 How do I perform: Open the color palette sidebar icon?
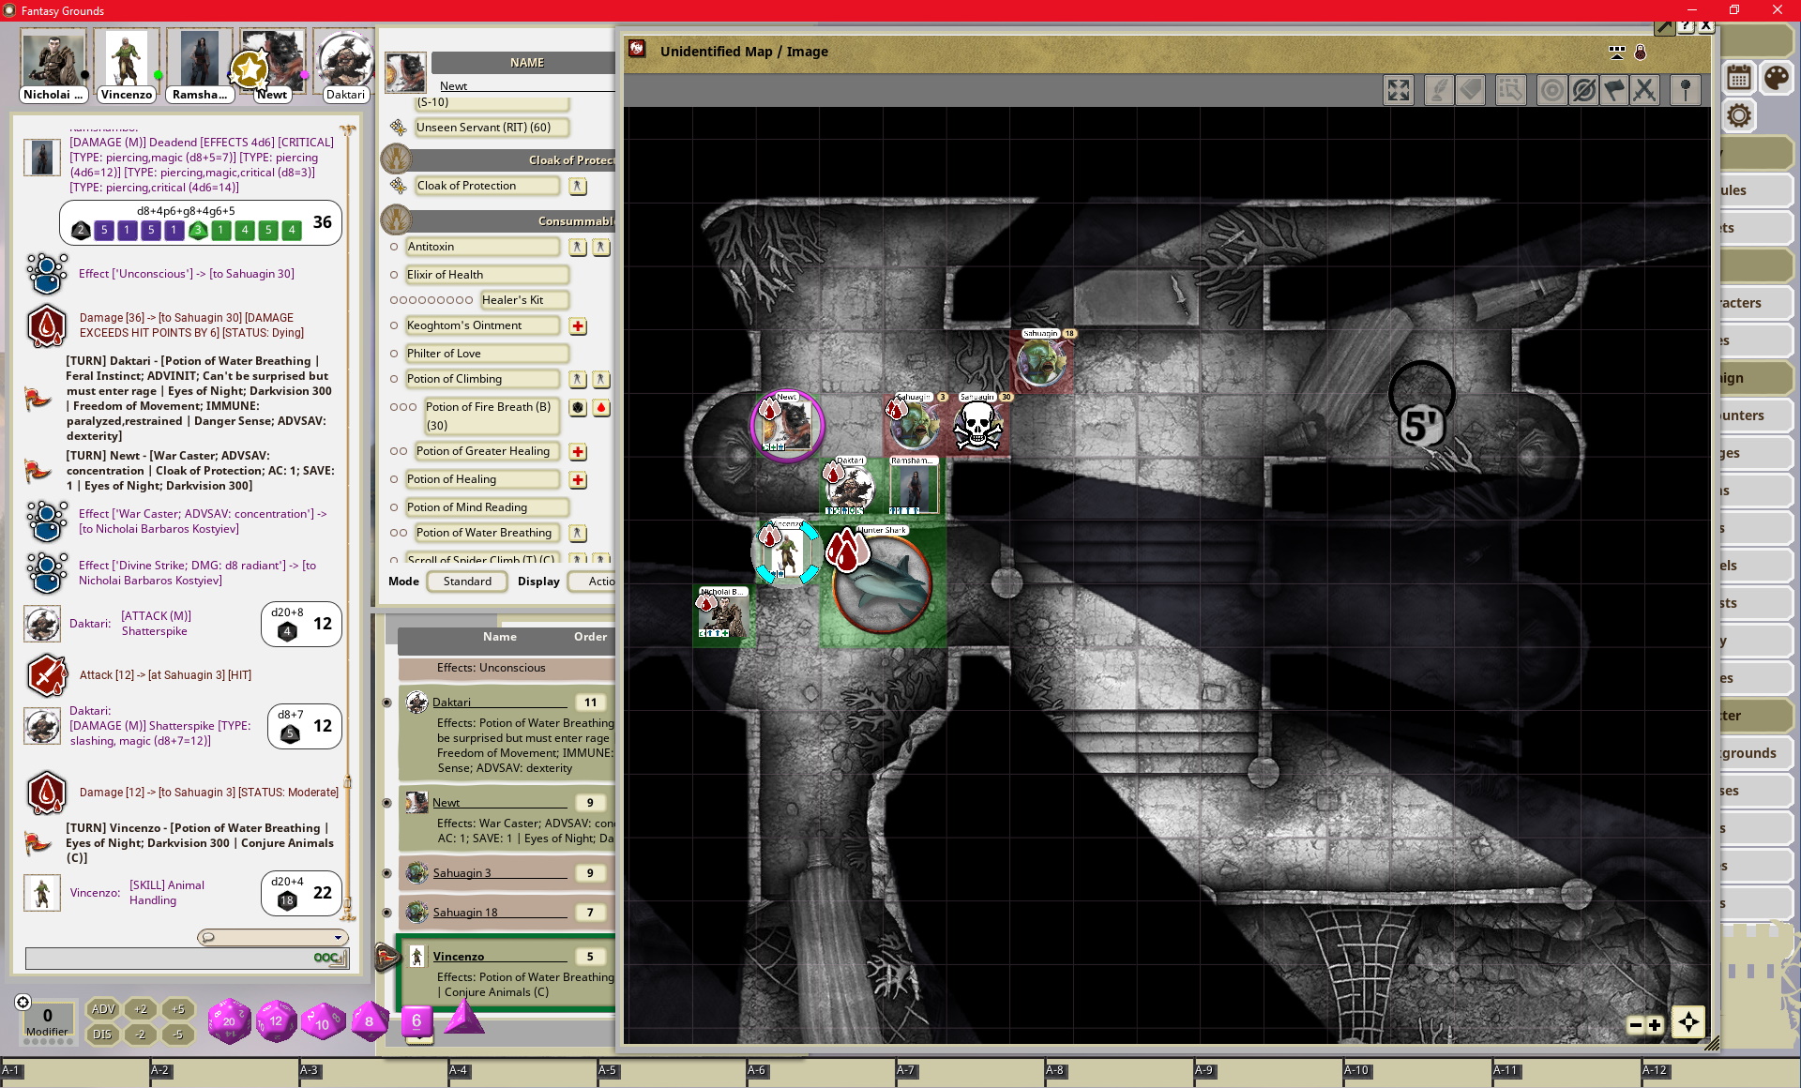click(1776, 78)
